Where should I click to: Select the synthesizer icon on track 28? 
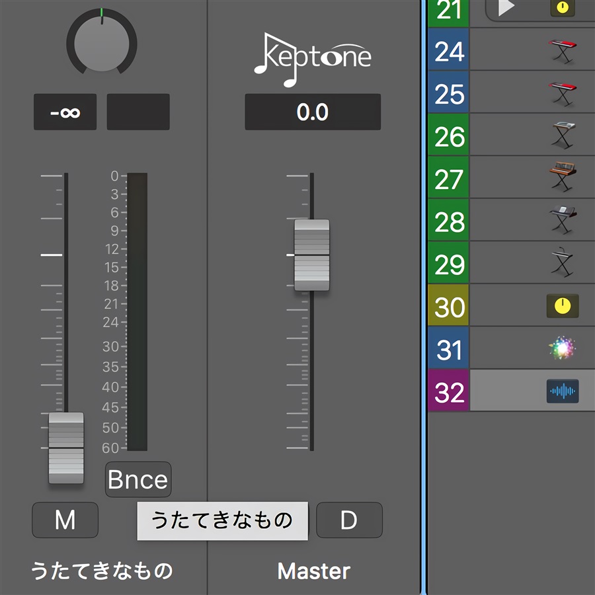[563, 220]
